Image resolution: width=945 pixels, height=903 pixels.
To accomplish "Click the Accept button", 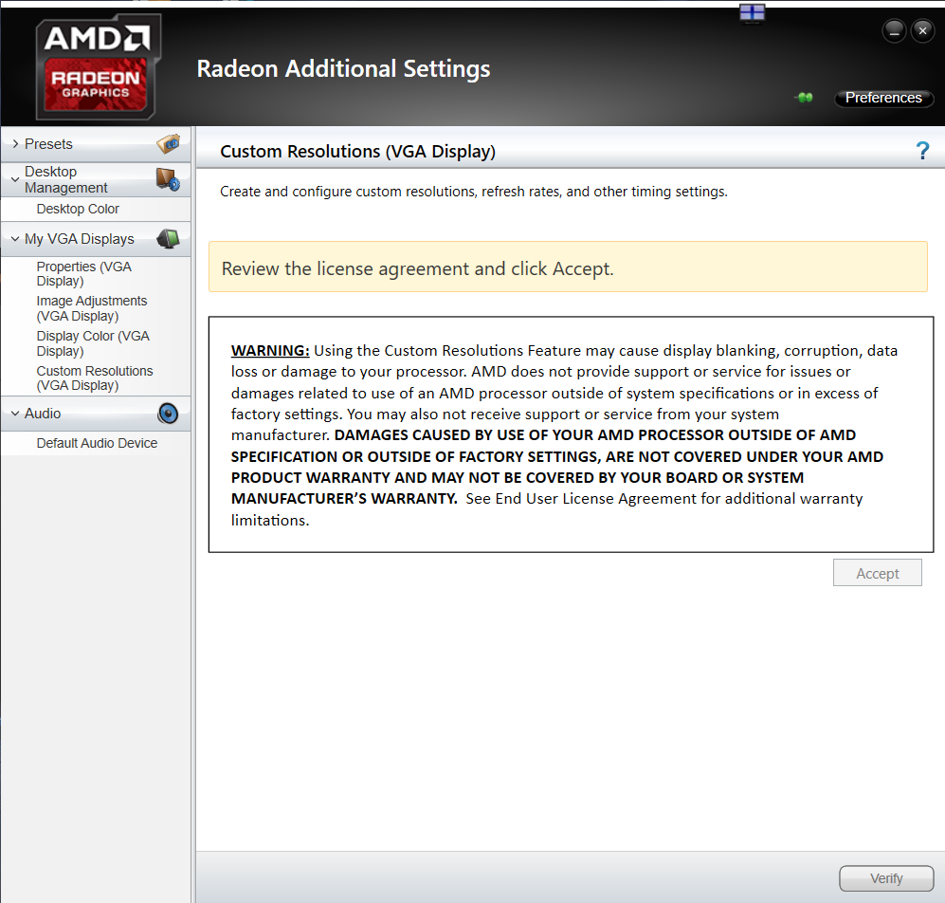I will tap(878, 573).
